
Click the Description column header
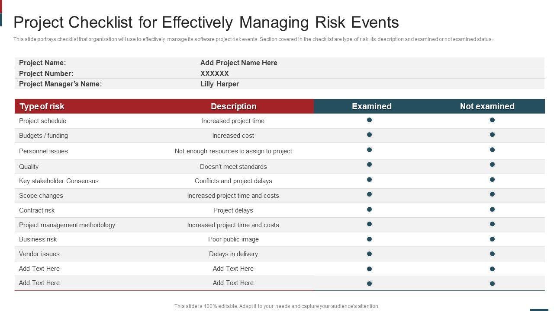(x=233, y=106)
